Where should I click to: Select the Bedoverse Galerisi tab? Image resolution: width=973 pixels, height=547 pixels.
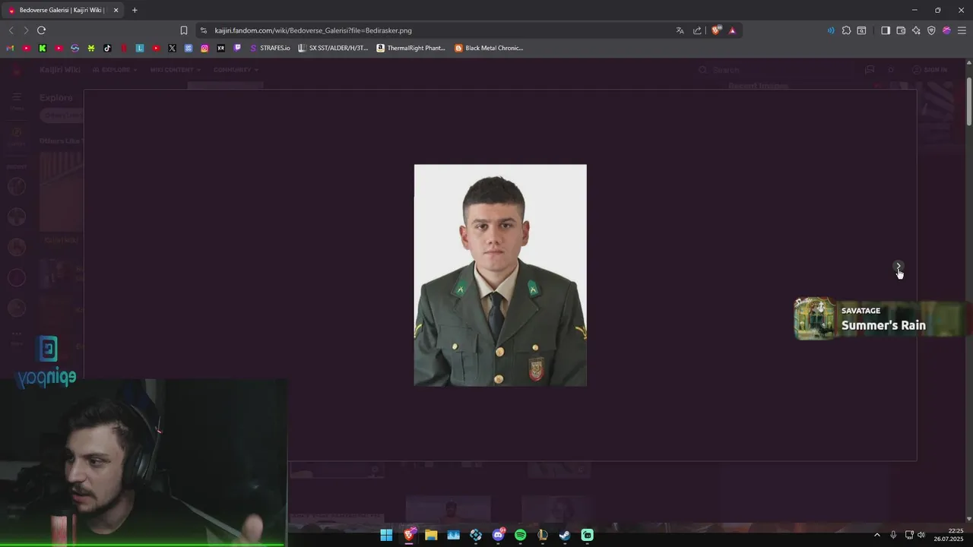pos(62,10)
